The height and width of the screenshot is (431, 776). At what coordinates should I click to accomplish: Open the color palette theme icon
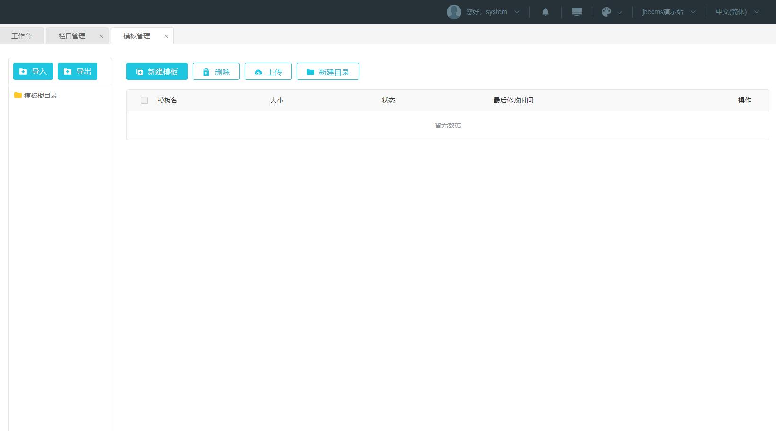(x=606, y=12)
